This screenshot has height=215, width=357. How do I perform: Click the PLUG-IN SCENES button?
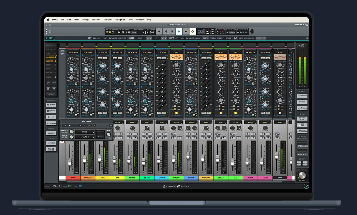[51, 149]
